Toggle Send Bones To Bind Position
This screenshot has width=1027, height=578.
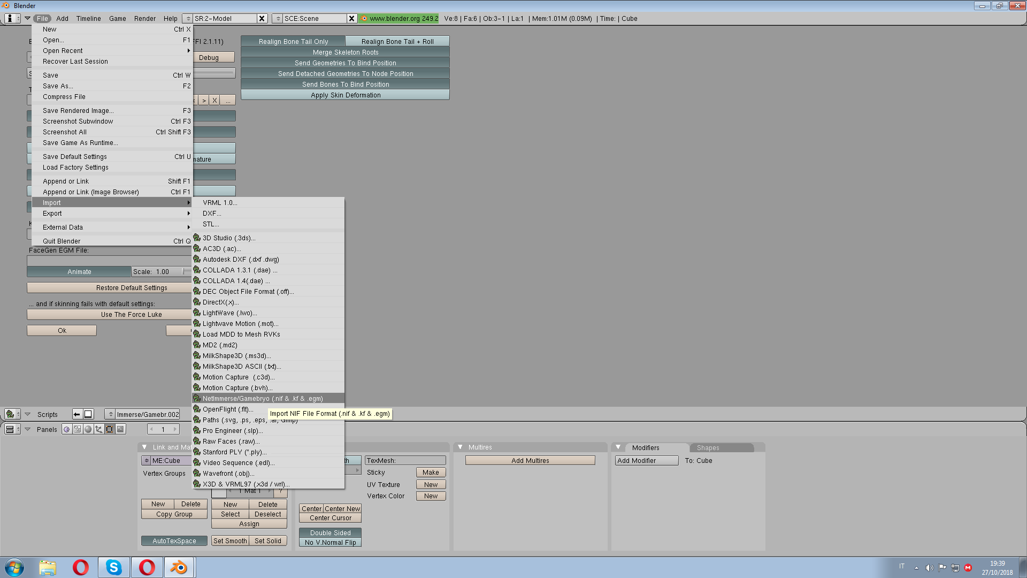coord(346,84)
